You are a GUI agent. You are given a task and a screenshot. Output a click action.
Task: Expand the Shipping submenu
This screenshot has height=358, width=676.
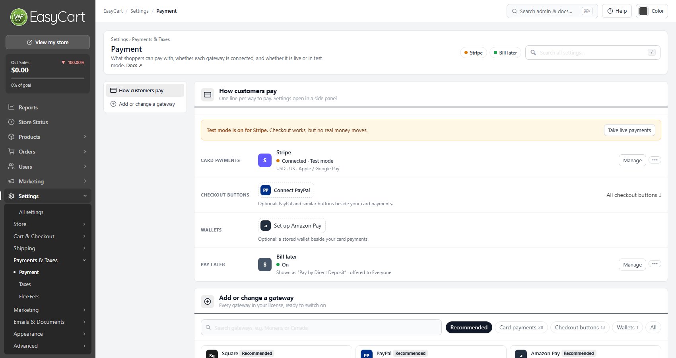tap(84, 248)
